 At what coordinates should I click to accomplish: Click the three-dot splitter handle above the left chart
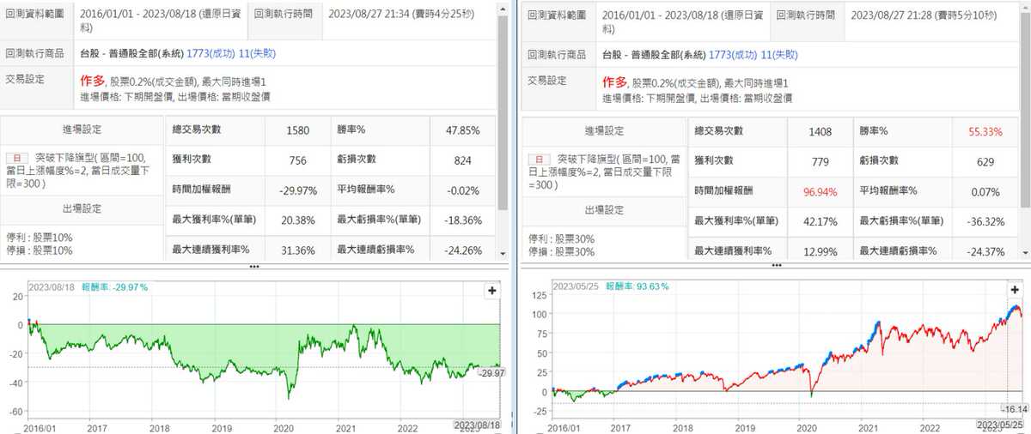253,267
